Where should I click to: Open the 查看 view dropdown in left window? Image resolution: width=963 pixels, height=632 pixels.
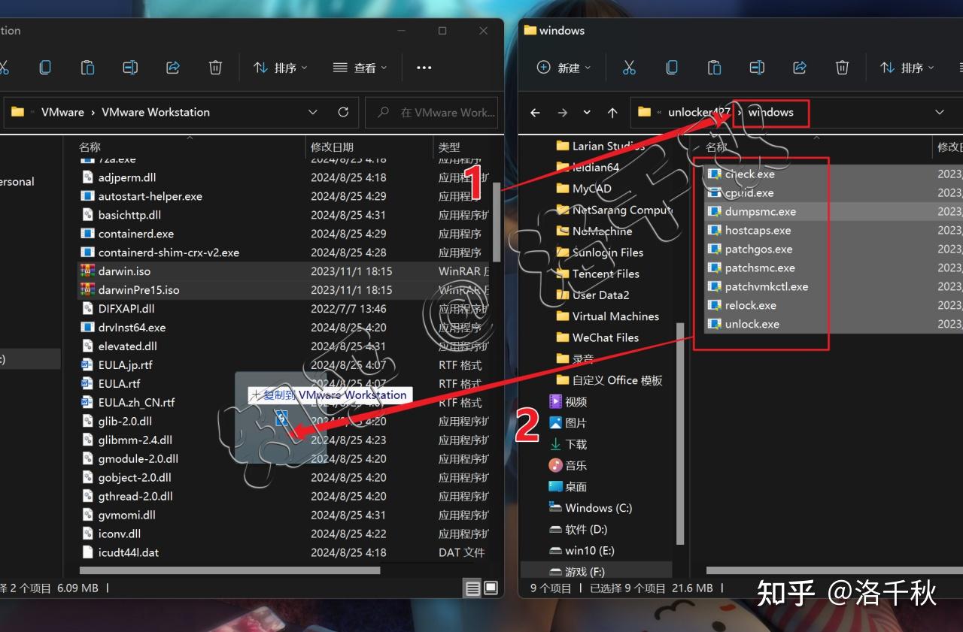coord(360,68)
